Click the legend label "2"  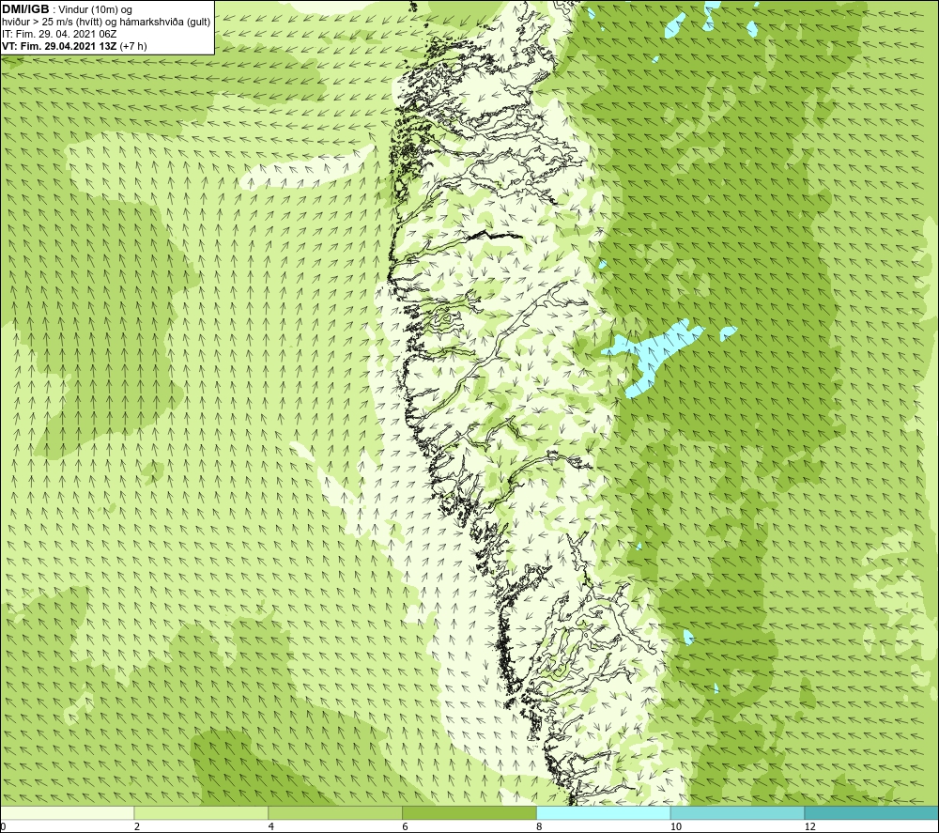[x=137, y=827]
